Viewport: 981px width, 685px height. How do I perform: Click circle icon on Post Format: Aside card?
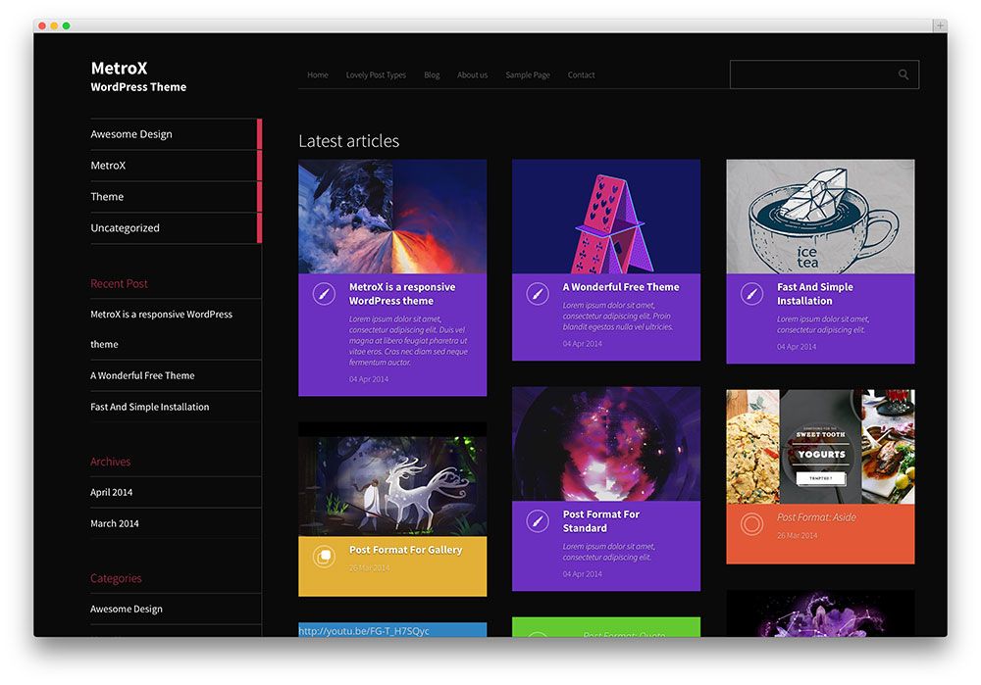pyautogui.click(x=751, y=523)
